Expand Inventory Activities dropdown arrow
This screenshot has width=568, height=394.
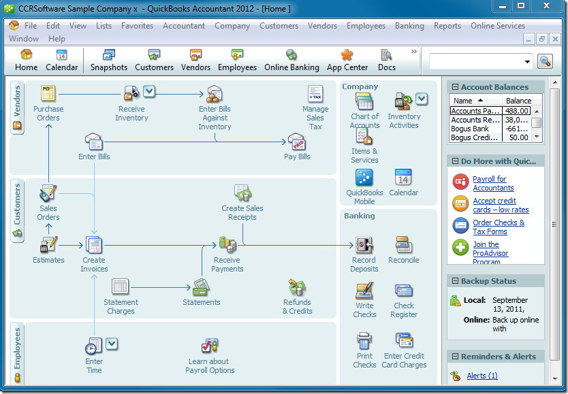[x=422, y=99]
